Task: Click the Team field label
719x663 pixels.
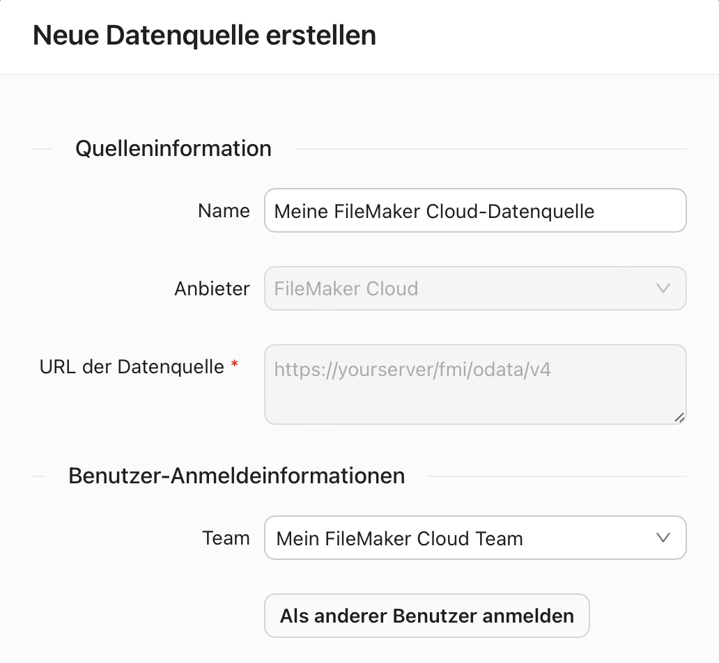Action: click(x=226, y=538)
